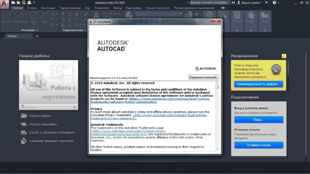The width and height of the screenshot is (310, 174).
Task: Click Открыть подшивку link
Action: pyautogui.click(x=43, y=124)
